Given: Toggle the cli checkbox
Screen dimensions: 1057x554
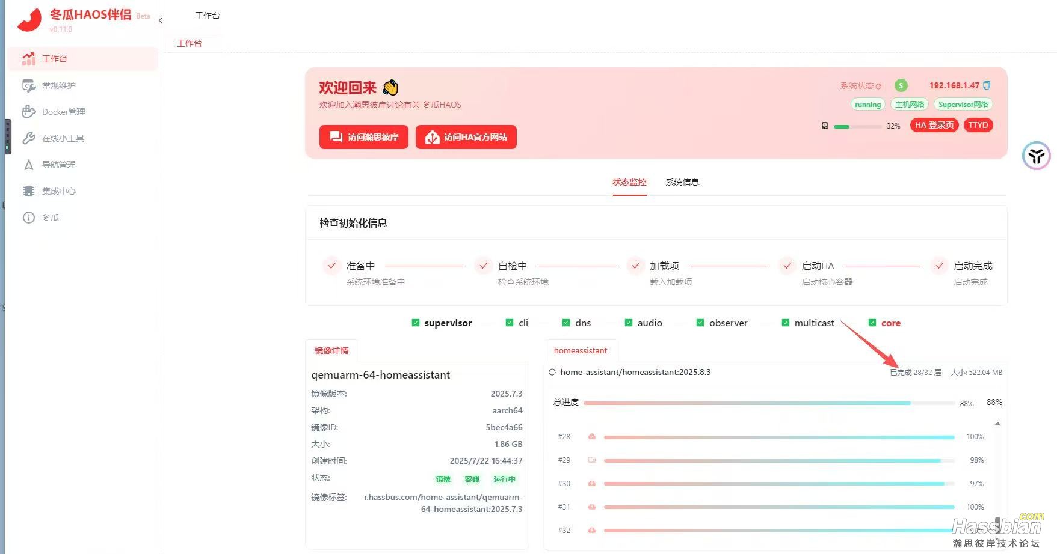Looking at the screenshot, I should pos(510,323).
